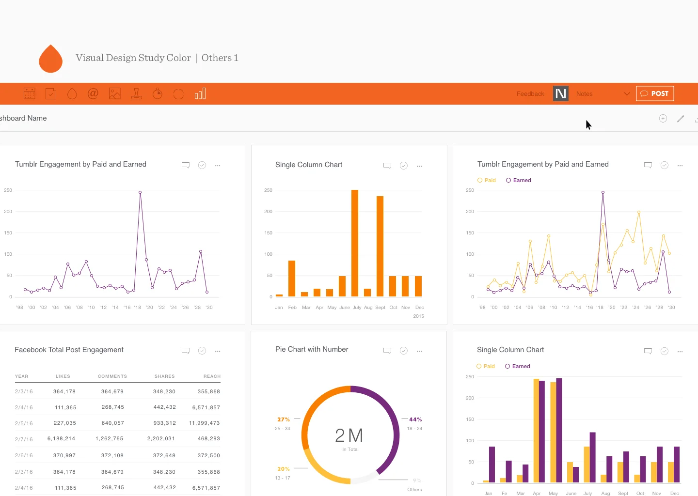Screen dimensions: 698x496
Task: Open the image gallery icon in the toolbar
Action: [115, 93]
